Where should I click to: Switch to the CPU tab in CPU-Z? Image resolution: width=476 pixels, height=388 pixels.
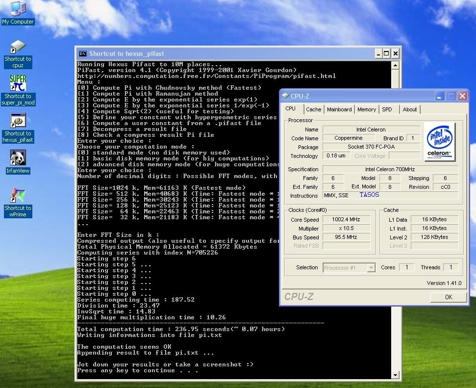(291, 109)
